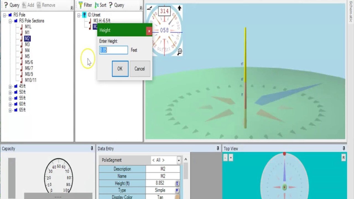Click the Add button in left toolbar

(28, 5)
